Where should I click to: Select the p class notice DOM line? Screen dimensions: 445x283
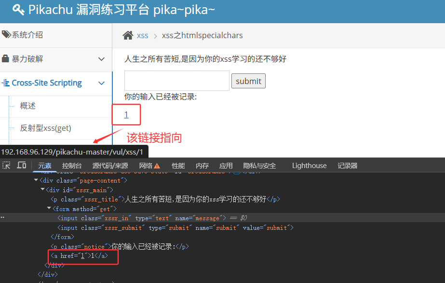120,246
